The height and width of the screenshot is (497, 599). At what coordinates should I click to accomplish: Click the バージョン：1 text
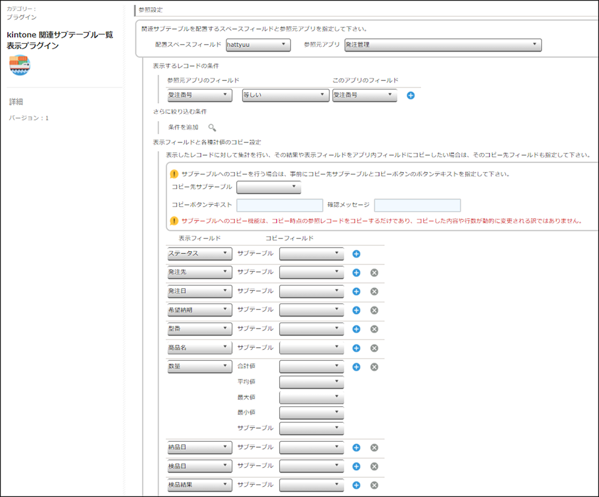coord(29,118)
